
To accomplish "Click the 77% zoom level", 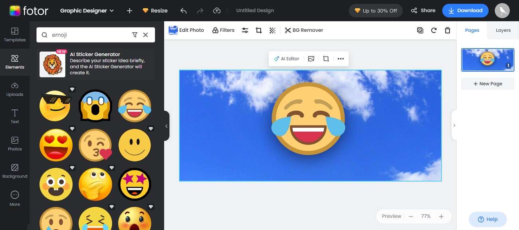I will click(426, 216).
